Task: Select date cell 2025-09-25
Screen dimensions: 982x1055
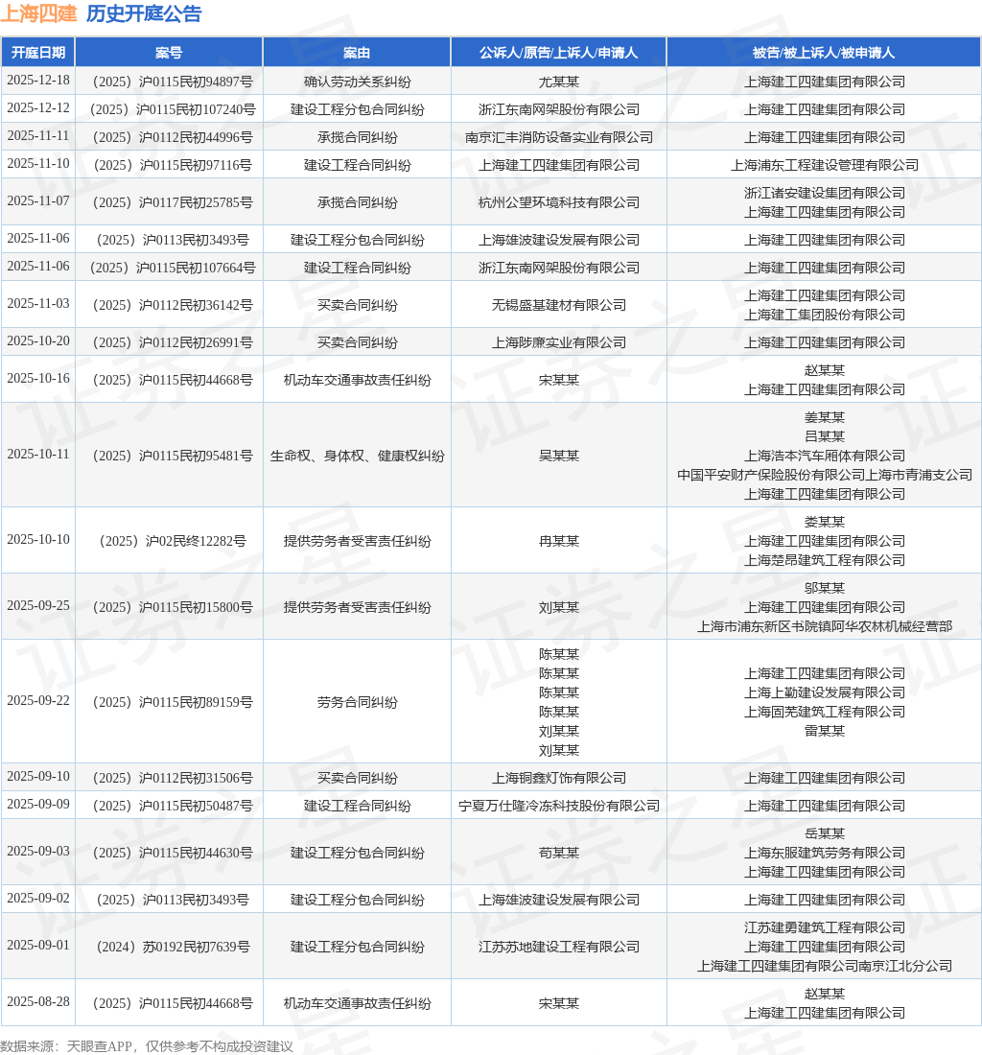Action: point(38,605)
